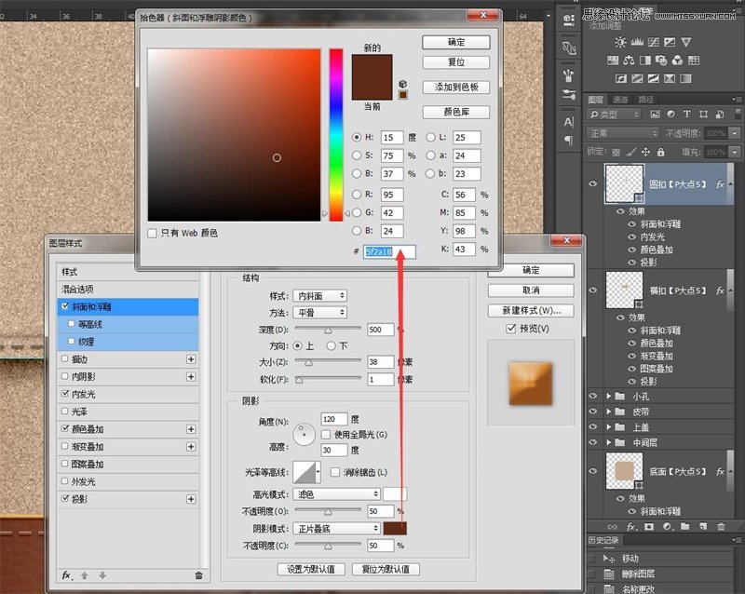The width and height of the screenshot is (745, 594).
Task: Create a new group via folder icon
Action: click(684, 527)
